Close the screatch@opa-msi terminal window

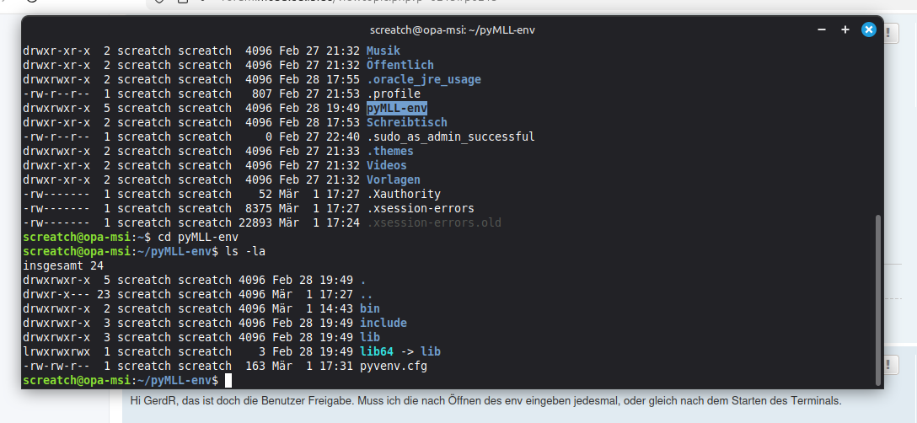(x=868, y=29)
